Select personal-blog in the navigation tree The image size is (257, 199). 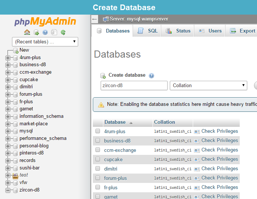point(34,146)
